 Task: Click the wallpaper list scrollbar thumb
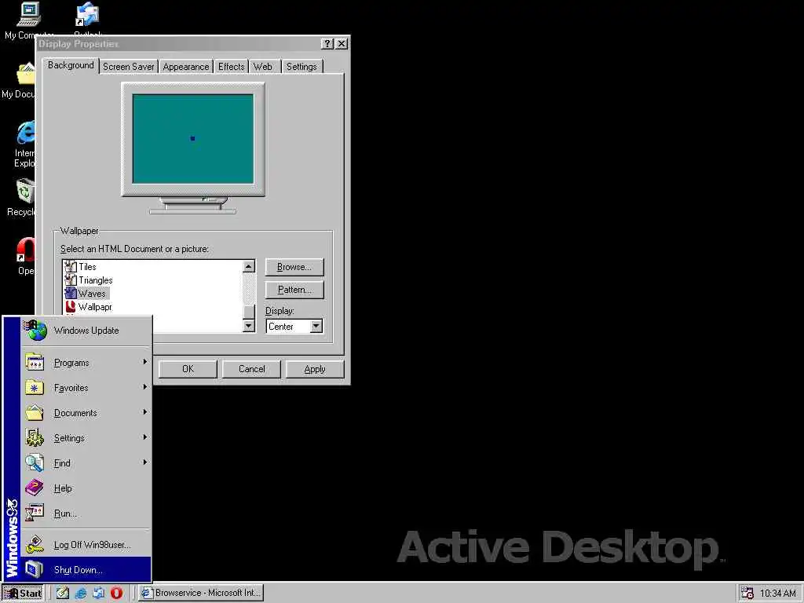[x=249, y=312]
